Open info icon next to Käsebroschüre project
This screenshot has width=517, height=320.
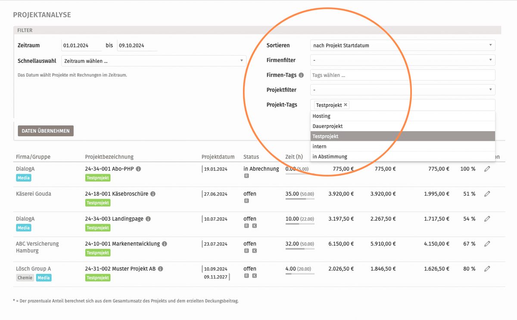point(153,194)
